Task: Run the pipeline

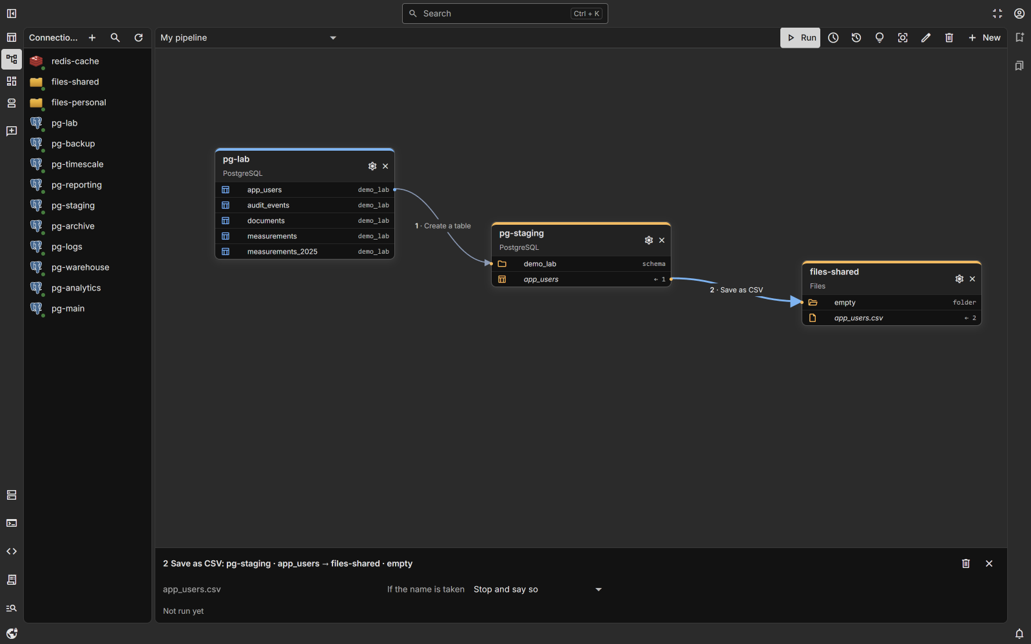Action: tap(800, 38)
